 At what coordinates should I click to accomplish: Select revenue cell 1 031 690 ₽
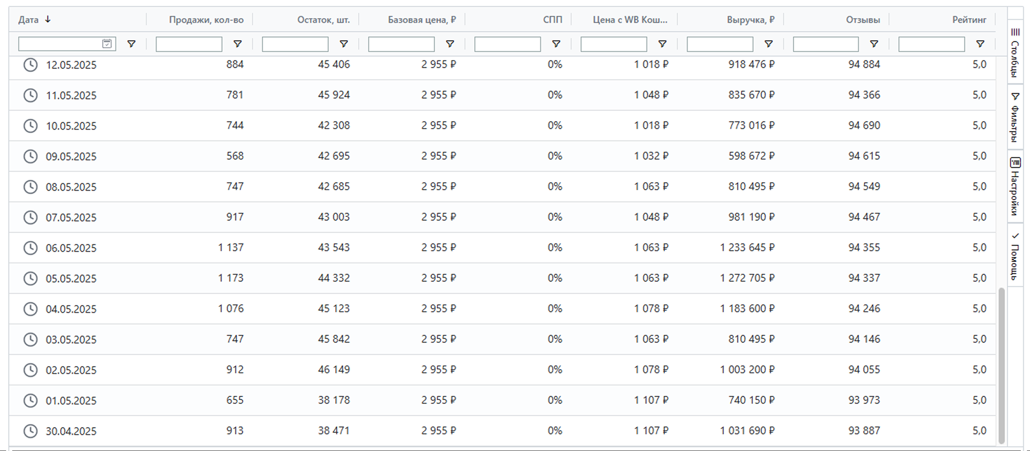[x=747, y=431]
